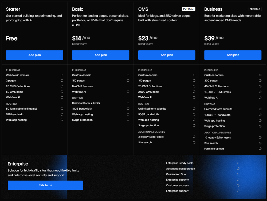267x201 pixels.
Task: Open the 100GB bandwidth dropdown
Action: 210,115
